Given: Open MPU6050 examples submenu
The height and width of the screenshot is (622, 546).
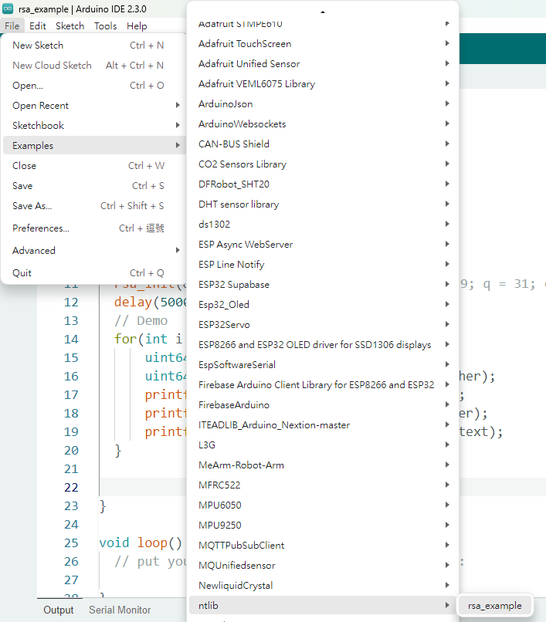Looking at the screenshot, I should [x=323, y=505].
